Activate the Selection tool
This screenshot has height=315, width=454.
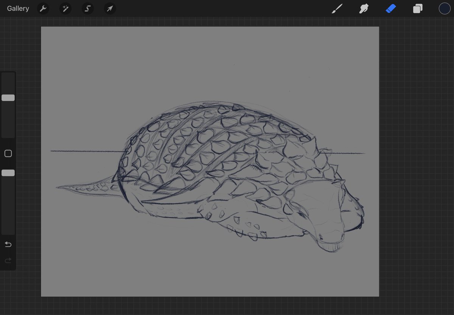coord(88,8)
